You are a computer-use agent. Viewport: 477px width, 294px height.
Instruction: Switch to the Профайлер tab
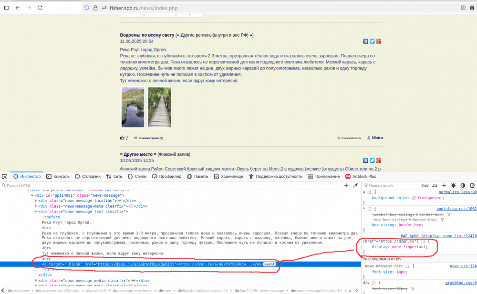[x=166, y=176]
